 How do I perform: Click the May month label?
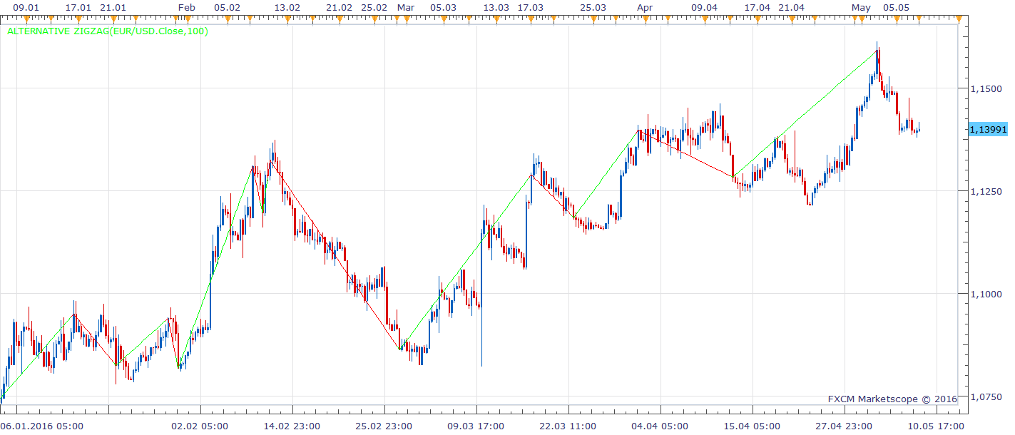tap(861, 6)
